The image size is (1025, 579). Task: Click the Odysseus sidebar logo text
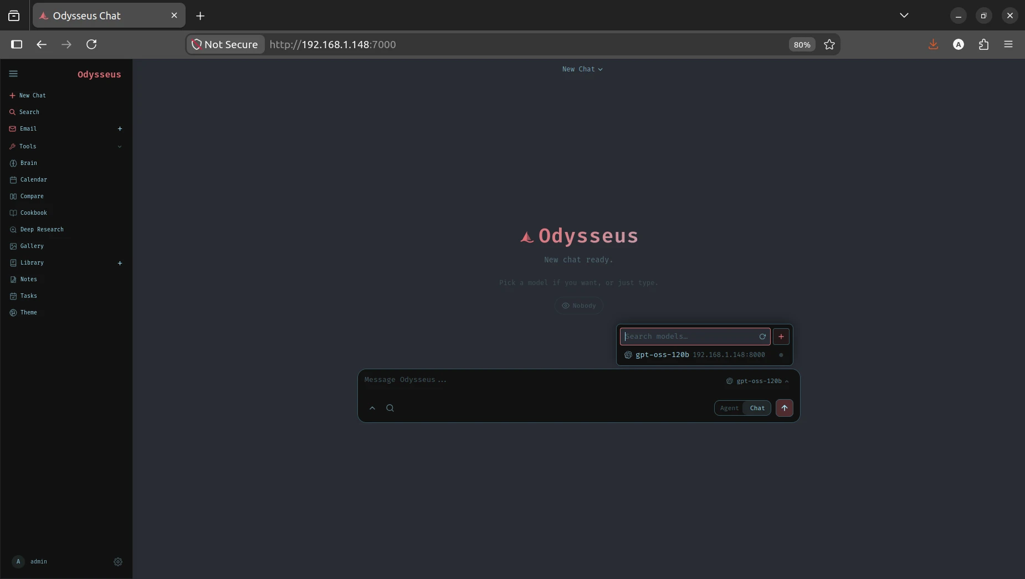(99, 74)
